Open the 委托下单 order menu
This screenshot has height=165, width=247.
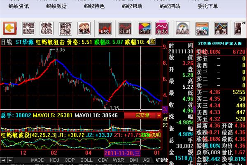click(x=207, y=6)
